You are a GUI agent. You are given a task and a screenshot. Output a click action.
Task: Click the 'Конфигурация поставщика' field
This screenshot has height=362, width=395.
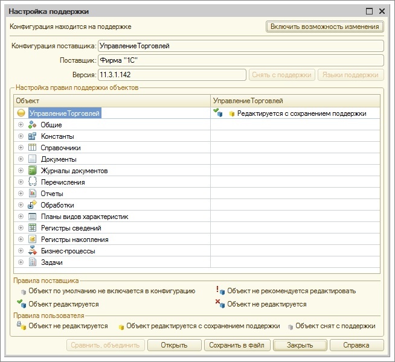click(x=241, y=46)
